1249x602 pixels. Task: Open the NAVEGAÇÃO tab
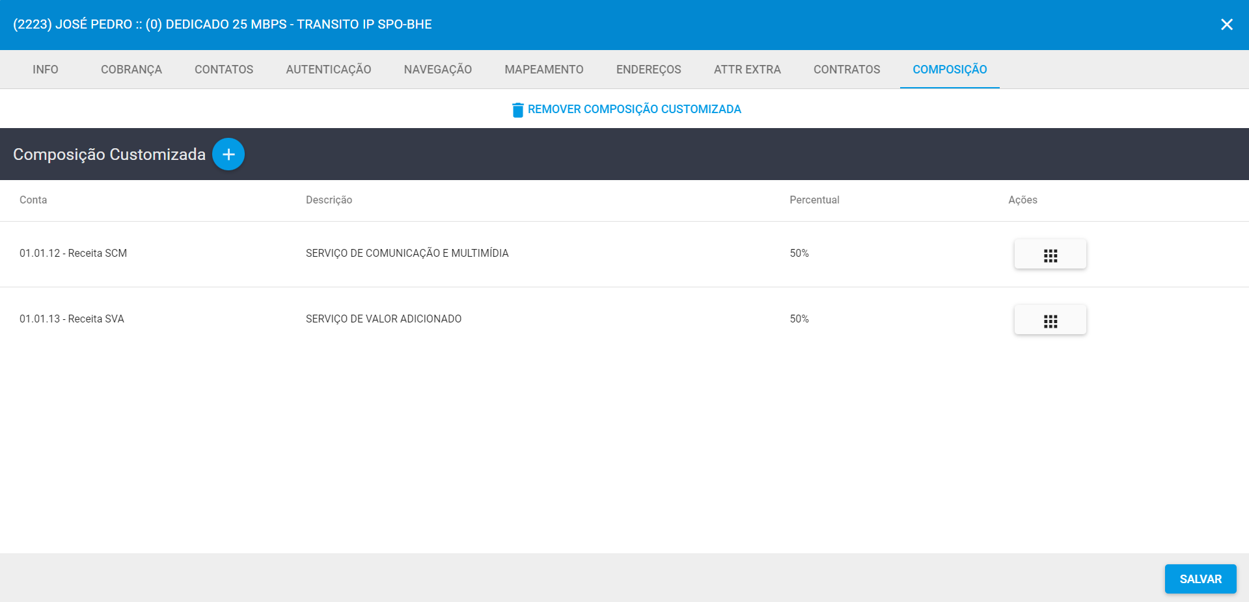[x=438, y=70]
